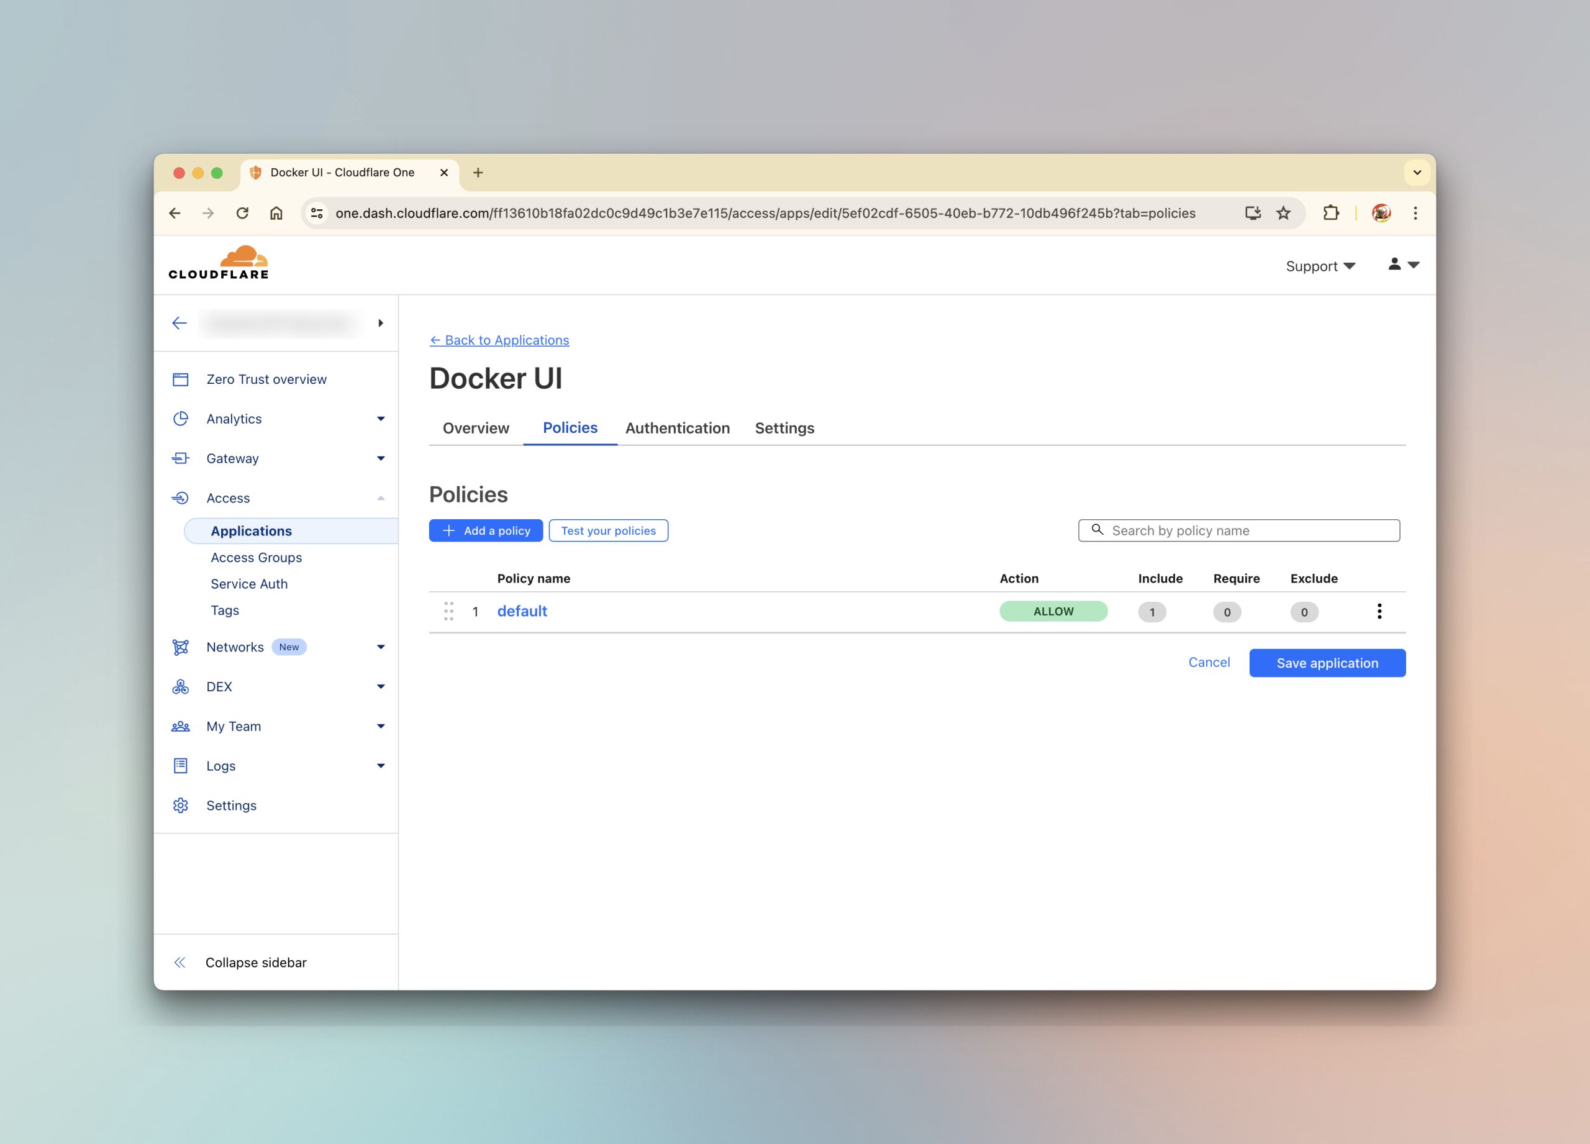Image resolution: width=1590 pixels, height=1144 pixels.
Task: Click the Cancel link
Action: click(1209, 663)
